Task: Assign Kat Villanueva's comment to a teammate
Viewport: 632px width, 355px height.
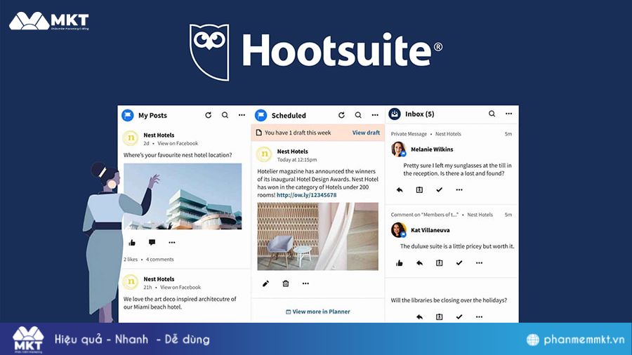Action: [x=440, y=263]
